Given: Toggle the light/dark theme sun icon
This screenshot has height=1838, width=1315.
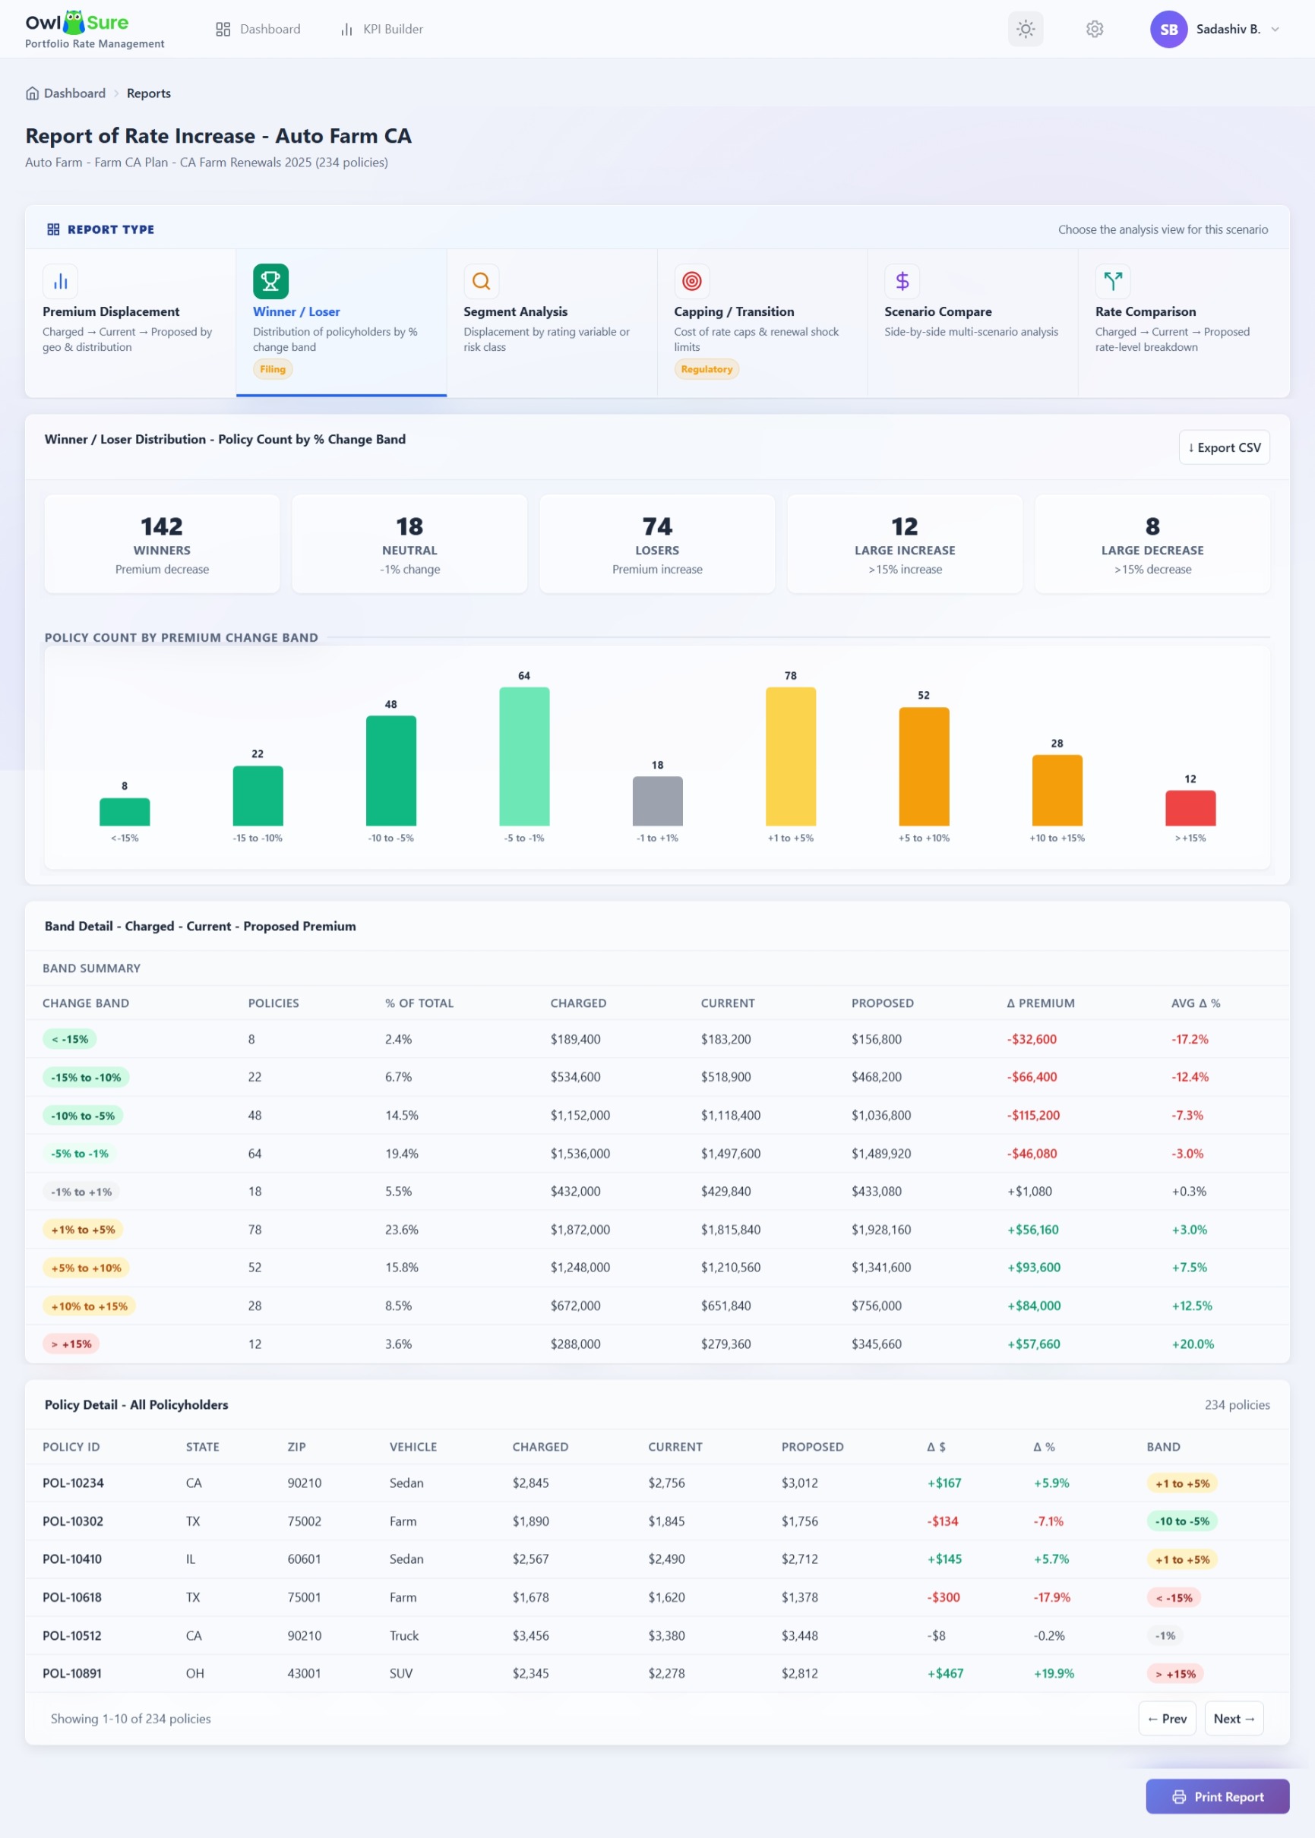Looking at the screenshot, I should (1025, 29).
